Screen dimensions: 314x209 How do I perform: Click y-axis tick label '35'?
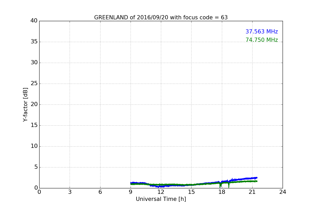pos(34,42)
